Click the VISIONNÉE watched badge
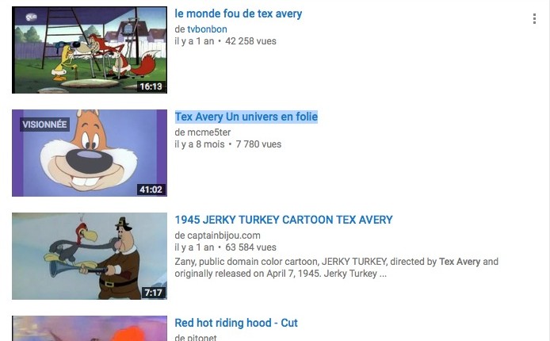 44,125
